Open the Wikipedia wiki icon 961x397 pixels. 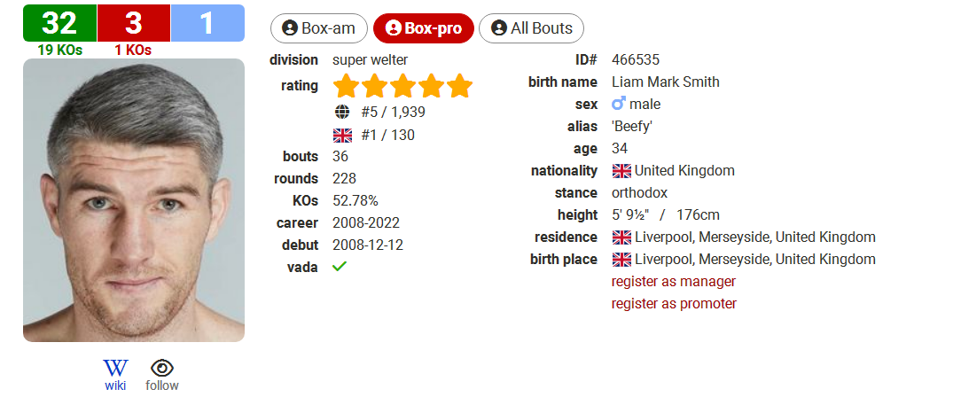(115, 369)
